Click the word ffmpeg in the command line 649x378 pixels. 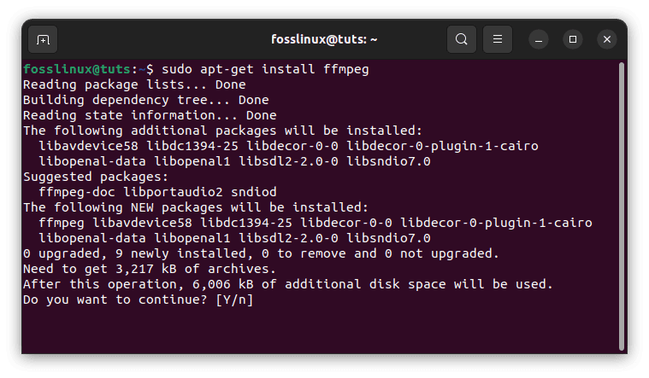coord(346,69)
